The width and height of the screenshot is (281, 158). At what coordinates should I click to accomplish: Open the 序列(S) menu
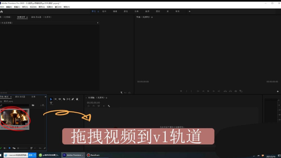tap(25, 7)
